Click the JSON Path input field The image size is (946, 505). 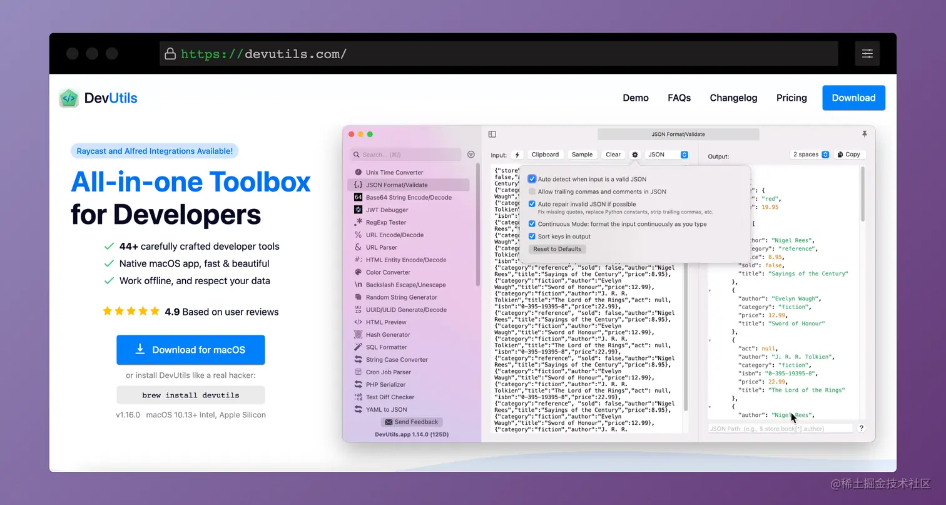pos(780,429)
